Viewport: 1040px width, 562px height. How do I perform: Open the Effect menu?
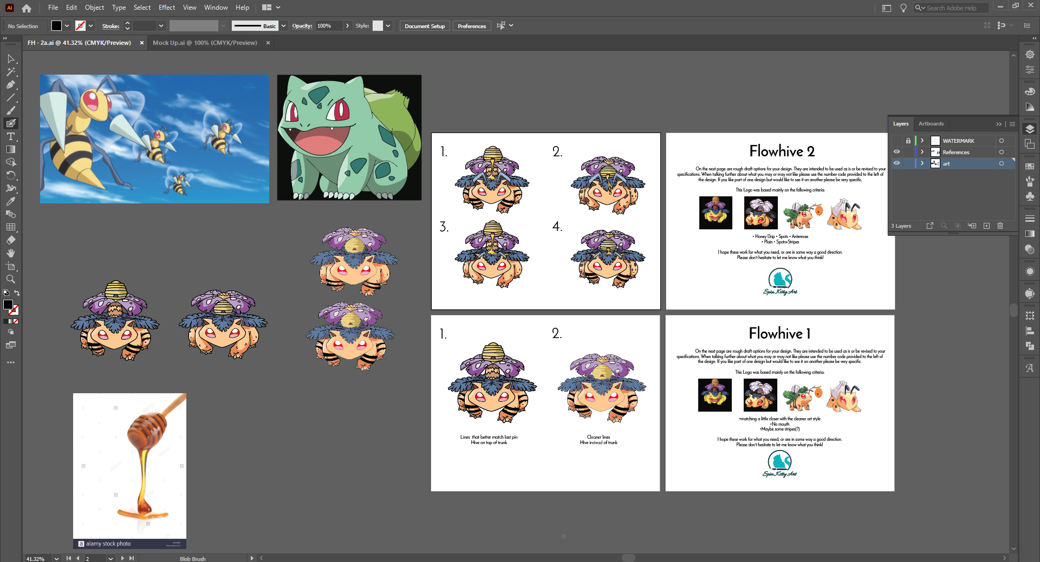[167, 8]
